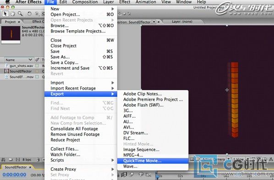Open the Window menu
274x180 pixels.
point(184,2)
